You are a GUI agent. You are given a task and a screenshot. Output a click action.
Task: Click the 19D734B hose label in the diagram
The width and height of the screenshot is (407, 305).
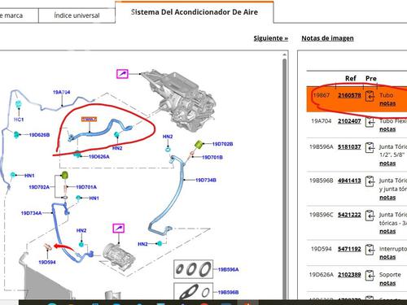point(206,180)
